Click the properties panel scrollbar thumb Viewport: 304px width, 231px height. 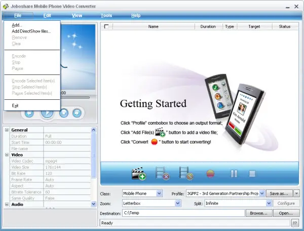[93, 156]
